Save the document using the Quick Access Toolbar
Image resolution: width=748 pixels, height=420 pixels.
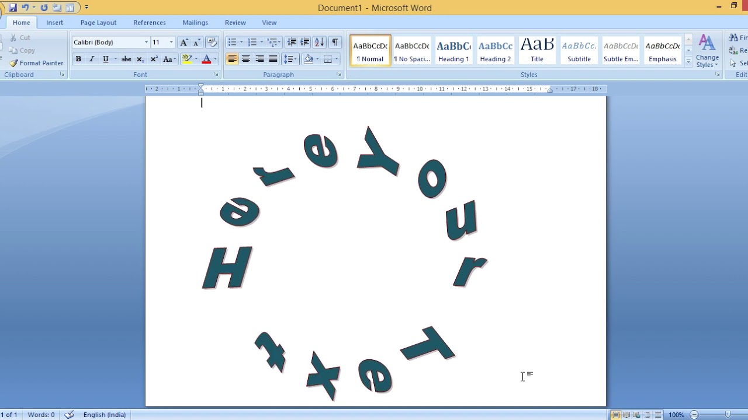tap(12, 8)
